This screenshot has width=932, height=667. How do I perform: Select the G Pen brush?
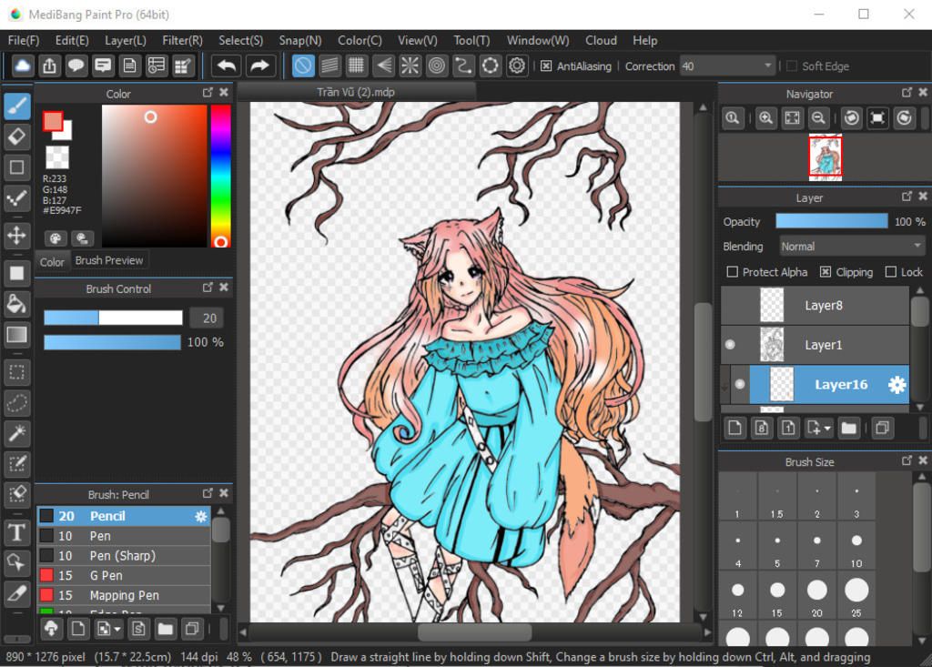click(x=124, y=575)
